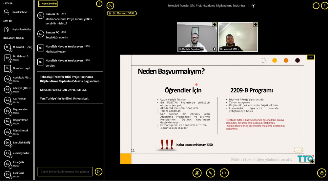
Task: Click the meeting title at top
Action: (206, 6)
